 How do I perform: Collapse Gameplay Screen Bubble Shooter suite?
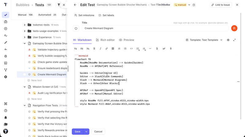24,43
